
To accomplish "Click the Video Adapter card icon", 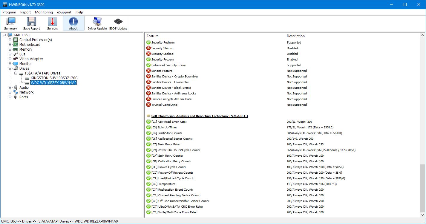I will click(16, 59).
